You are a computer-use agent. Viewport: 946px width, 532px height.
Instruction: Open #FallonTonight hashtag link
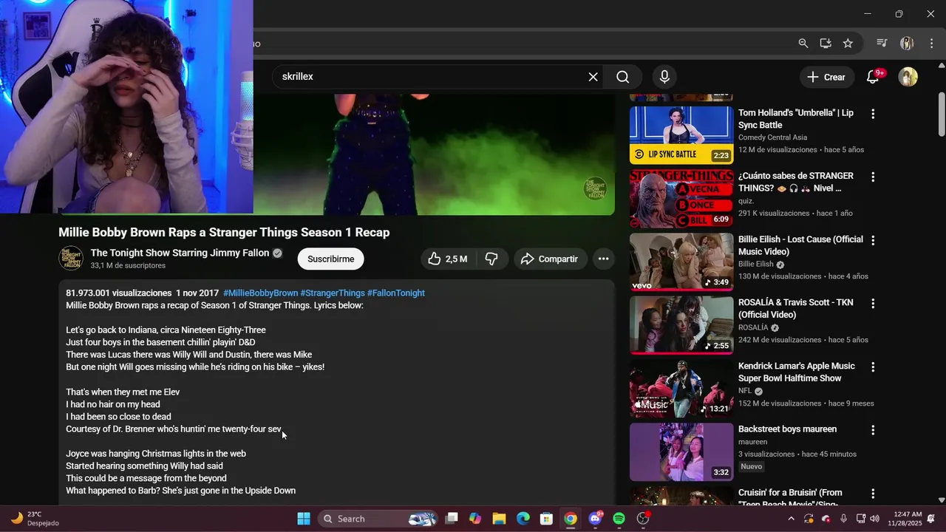point(396,293)
